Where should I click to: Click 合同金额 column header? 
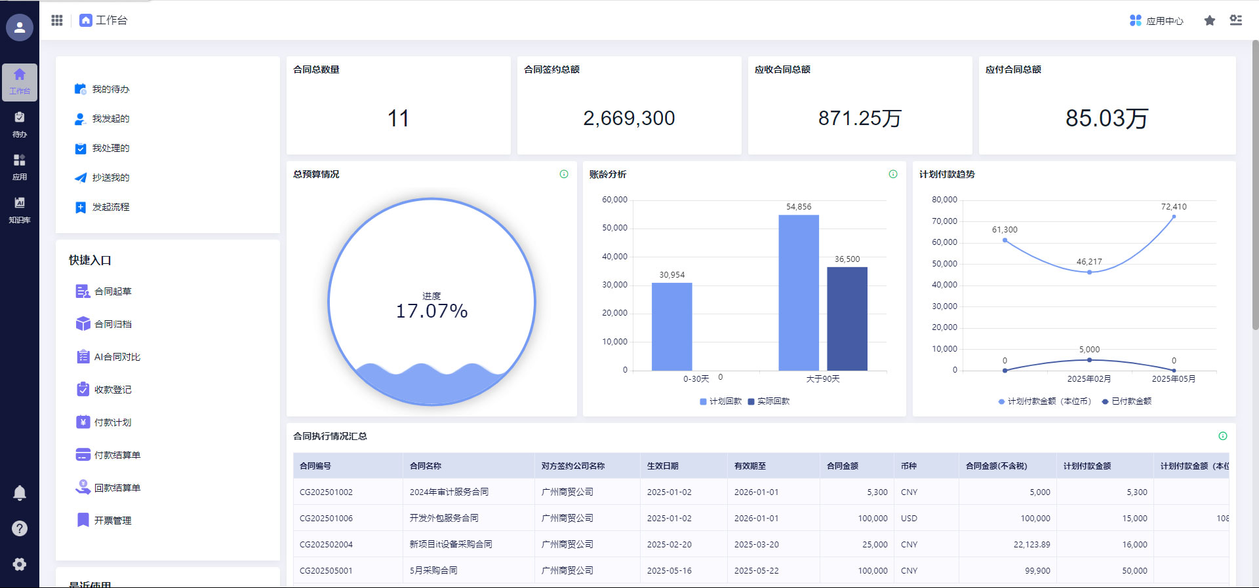843,466
